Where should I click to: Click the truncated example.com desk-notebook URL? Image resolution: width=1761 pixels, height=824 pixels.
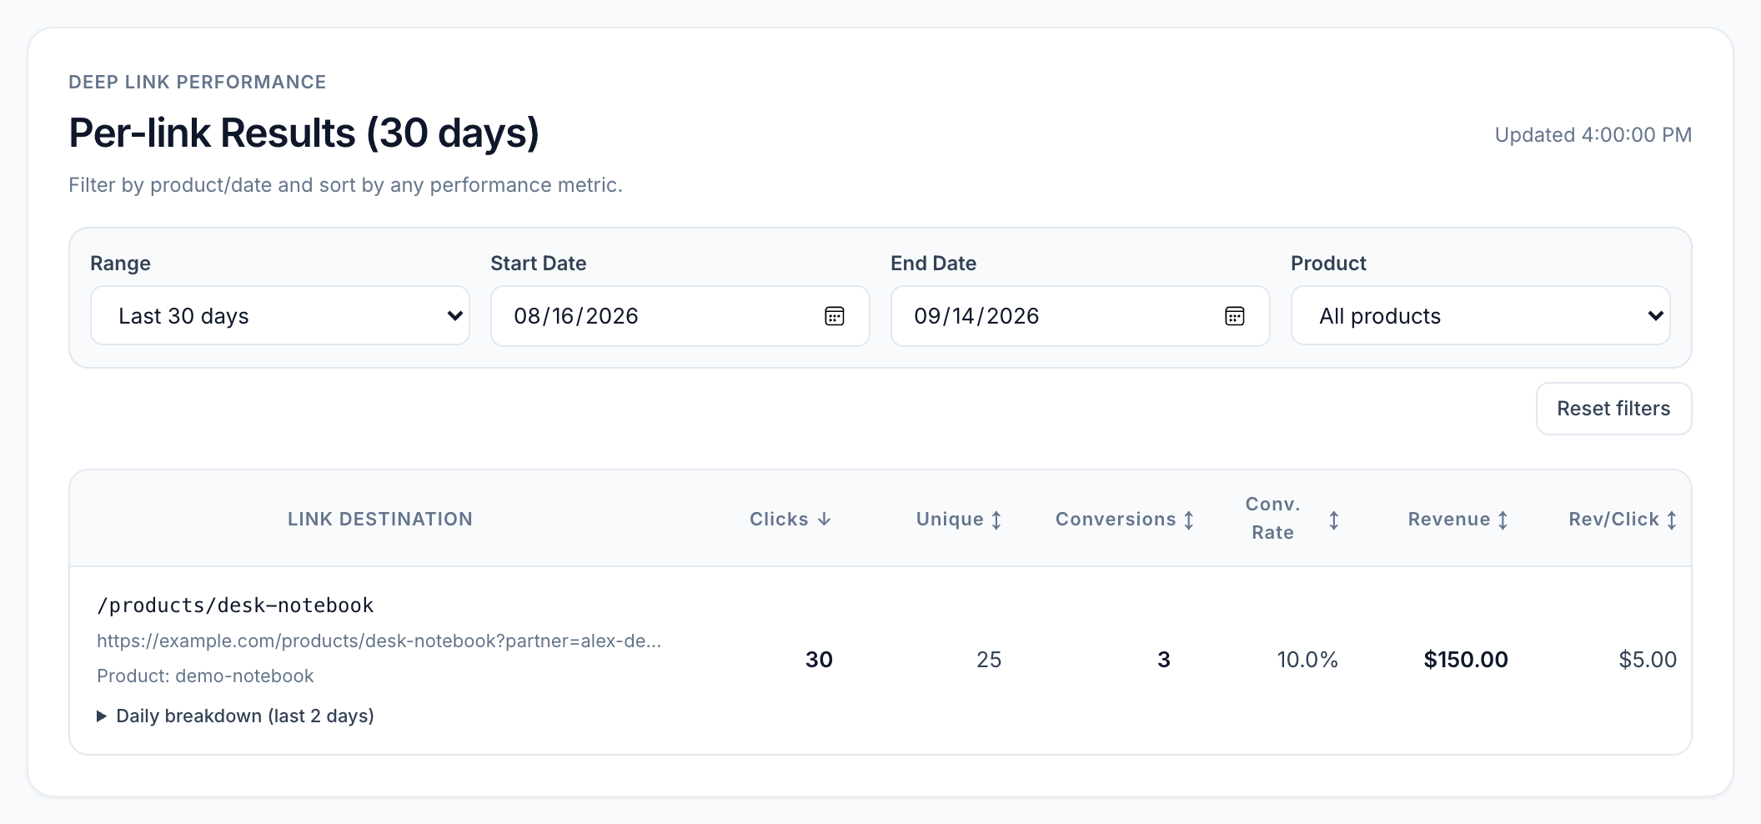coord(379,641)
